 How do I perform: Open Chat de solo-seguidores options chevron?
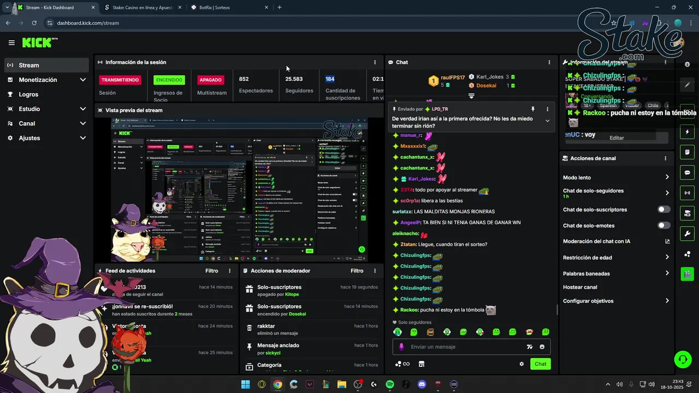667,193
